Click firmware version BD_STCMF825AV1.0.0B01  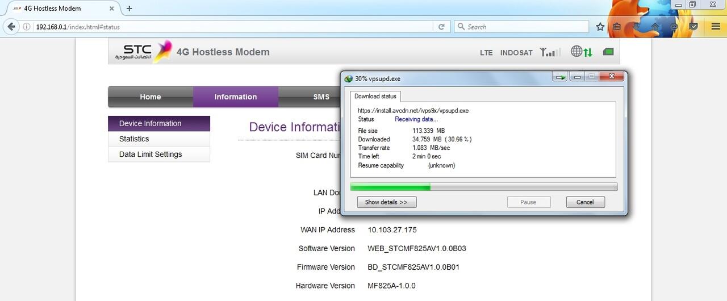(x=413, y=267)
